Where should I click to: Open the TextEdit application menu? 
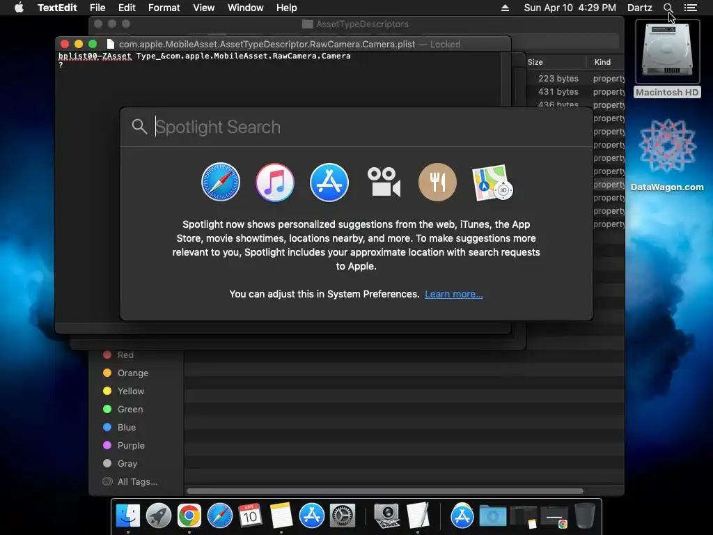(57, 8)
